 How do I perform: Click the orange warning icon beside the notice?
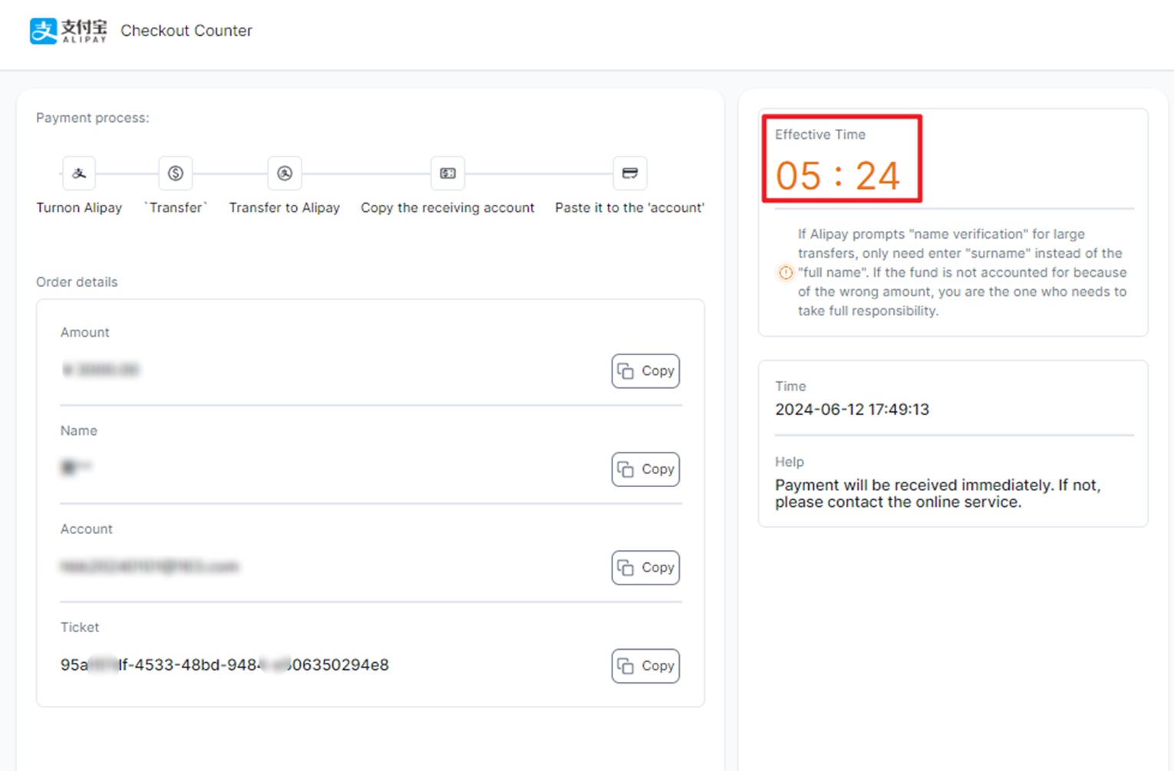click(x=786, y=272)
